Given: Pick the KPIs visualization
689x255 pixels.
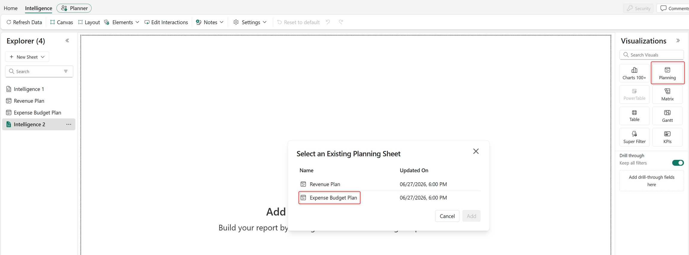Looking at the screenshot, I should pos(667,137).
